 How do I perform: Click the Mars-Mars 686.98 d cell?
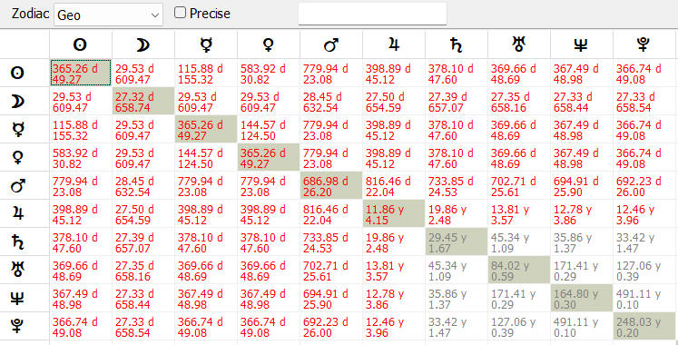331,185
